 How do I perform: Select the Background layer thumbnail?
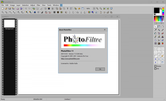point(9,24)
